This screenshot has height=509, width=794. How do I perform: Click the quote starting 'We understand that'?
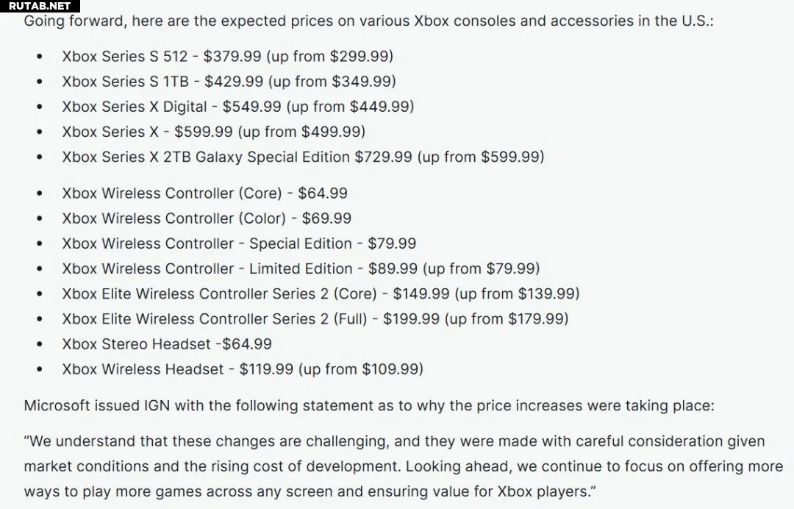pos(403,466)
